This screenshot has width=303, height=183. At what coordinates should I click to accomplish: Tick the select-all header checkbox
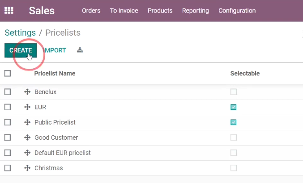[x=8, y=73]
